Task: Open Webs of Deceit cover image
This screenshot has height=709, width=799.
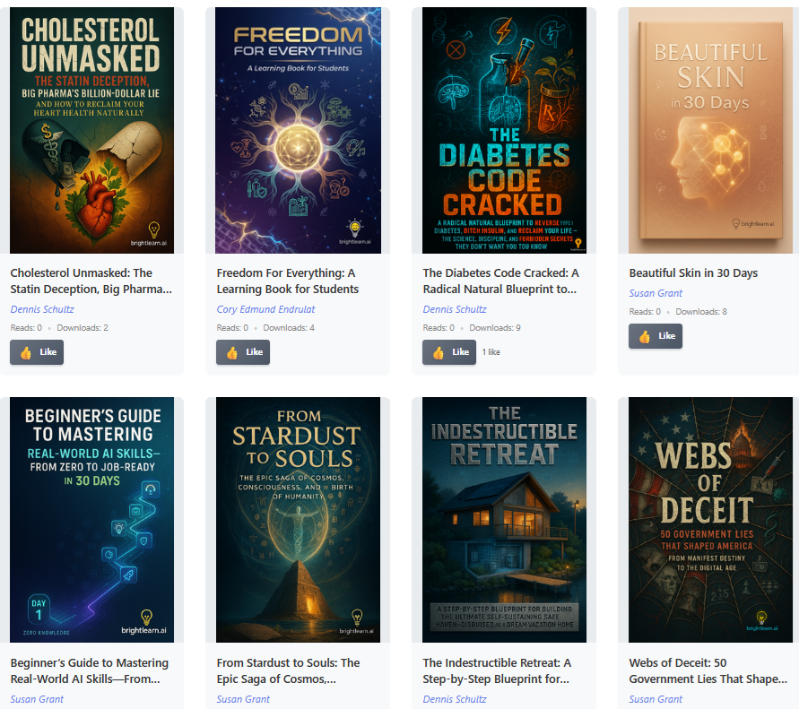Action: [x=711, y=520]
